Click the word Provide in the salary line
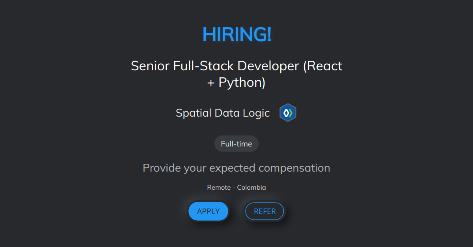This screenshot has width=473, height=247. [162, 168]
